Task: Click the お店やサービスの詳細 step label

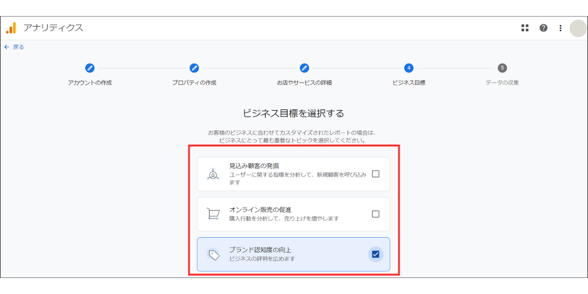Action: point(304,83)
